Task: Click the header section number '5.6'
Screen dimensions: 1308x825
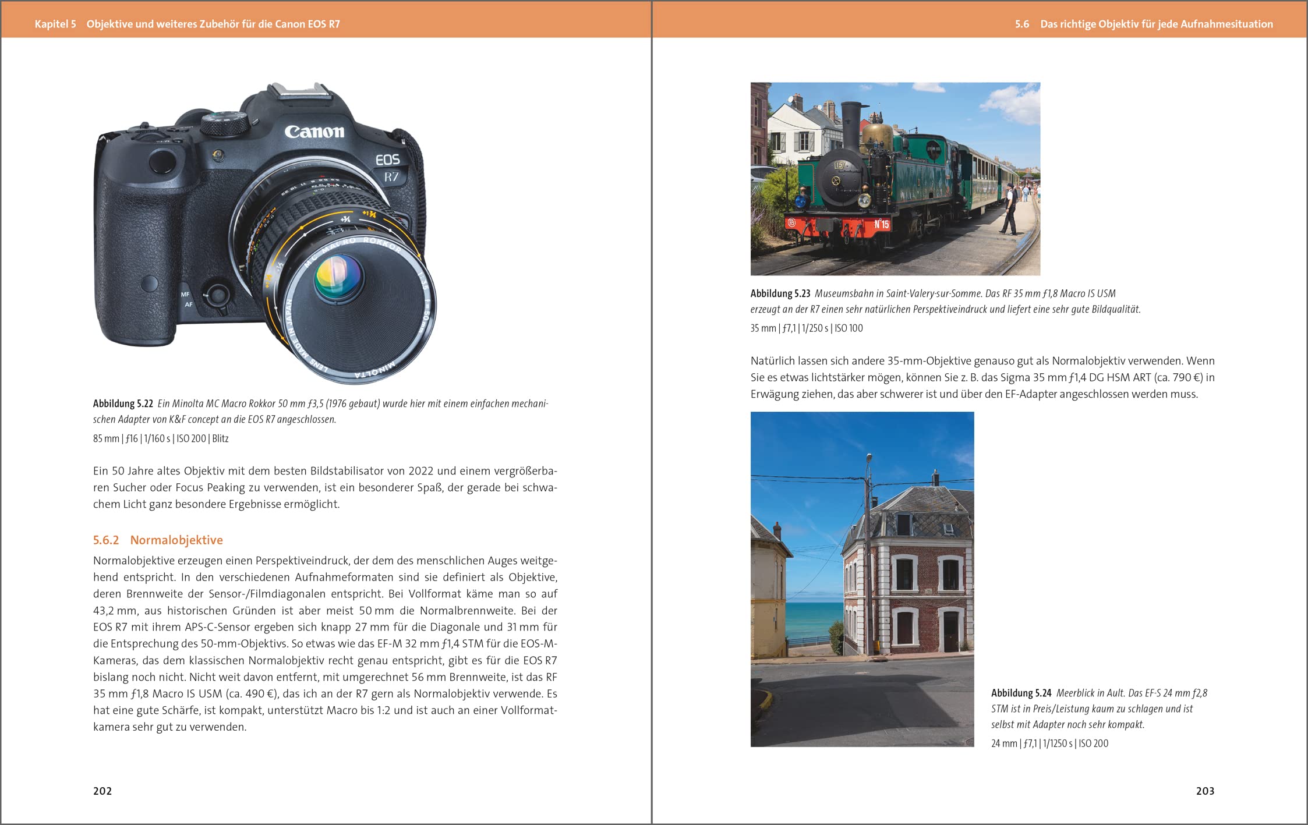Action: 1022,24
